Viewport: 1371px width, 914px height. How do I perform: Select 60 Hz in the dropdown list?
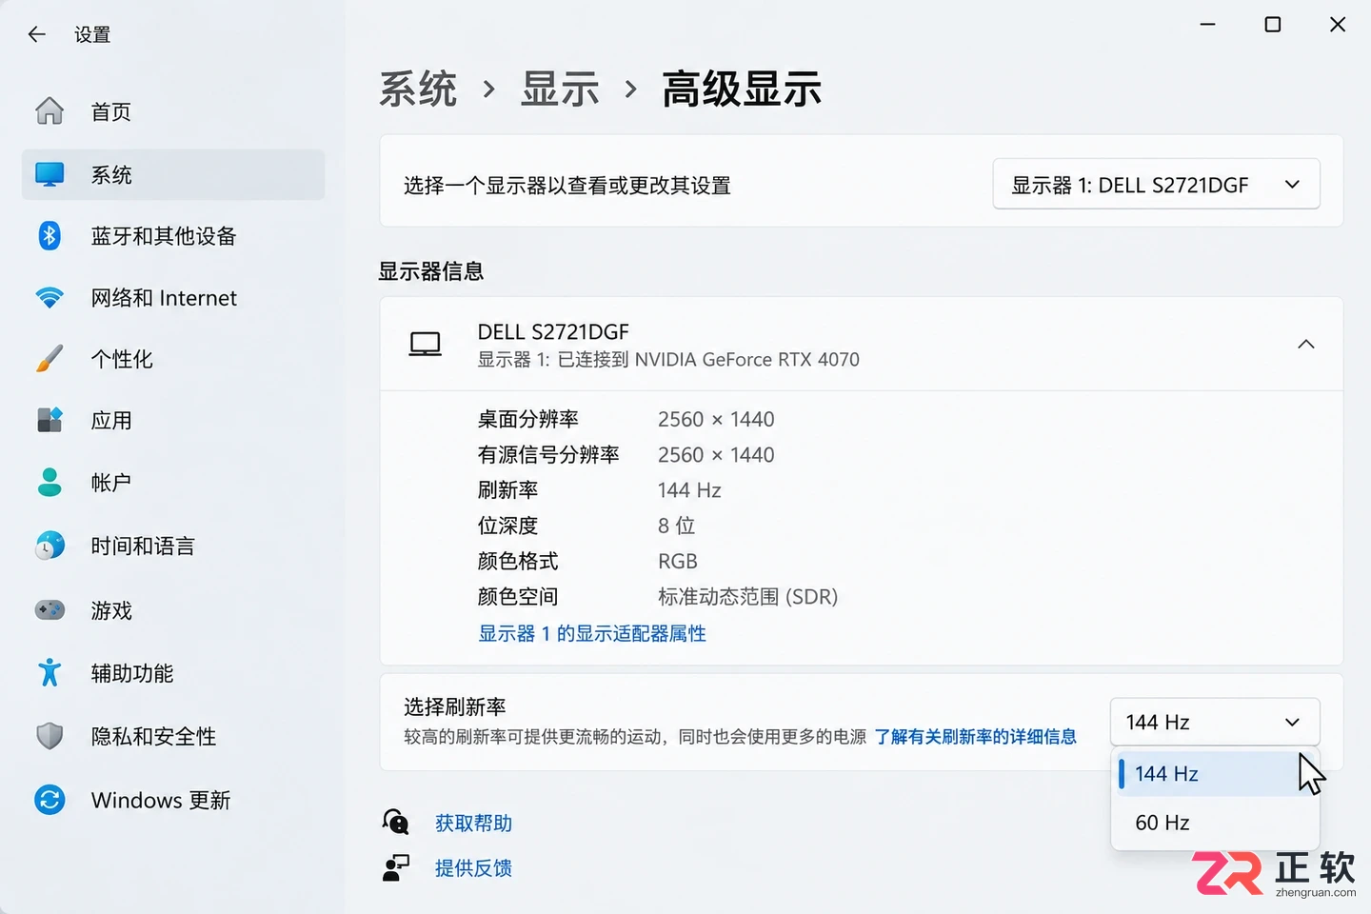pos(1215,823)
